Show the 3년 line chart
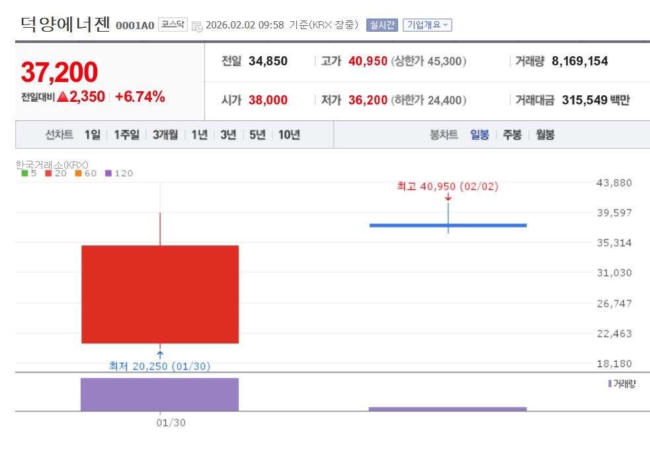650x453 pixels. pos(228,135)
